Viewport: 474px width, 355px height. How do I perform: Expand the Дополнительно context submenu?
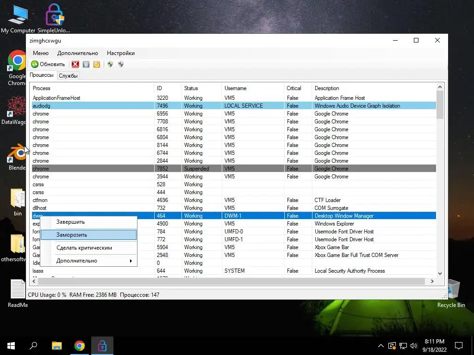pyautogui.click(x=88, y=261)
